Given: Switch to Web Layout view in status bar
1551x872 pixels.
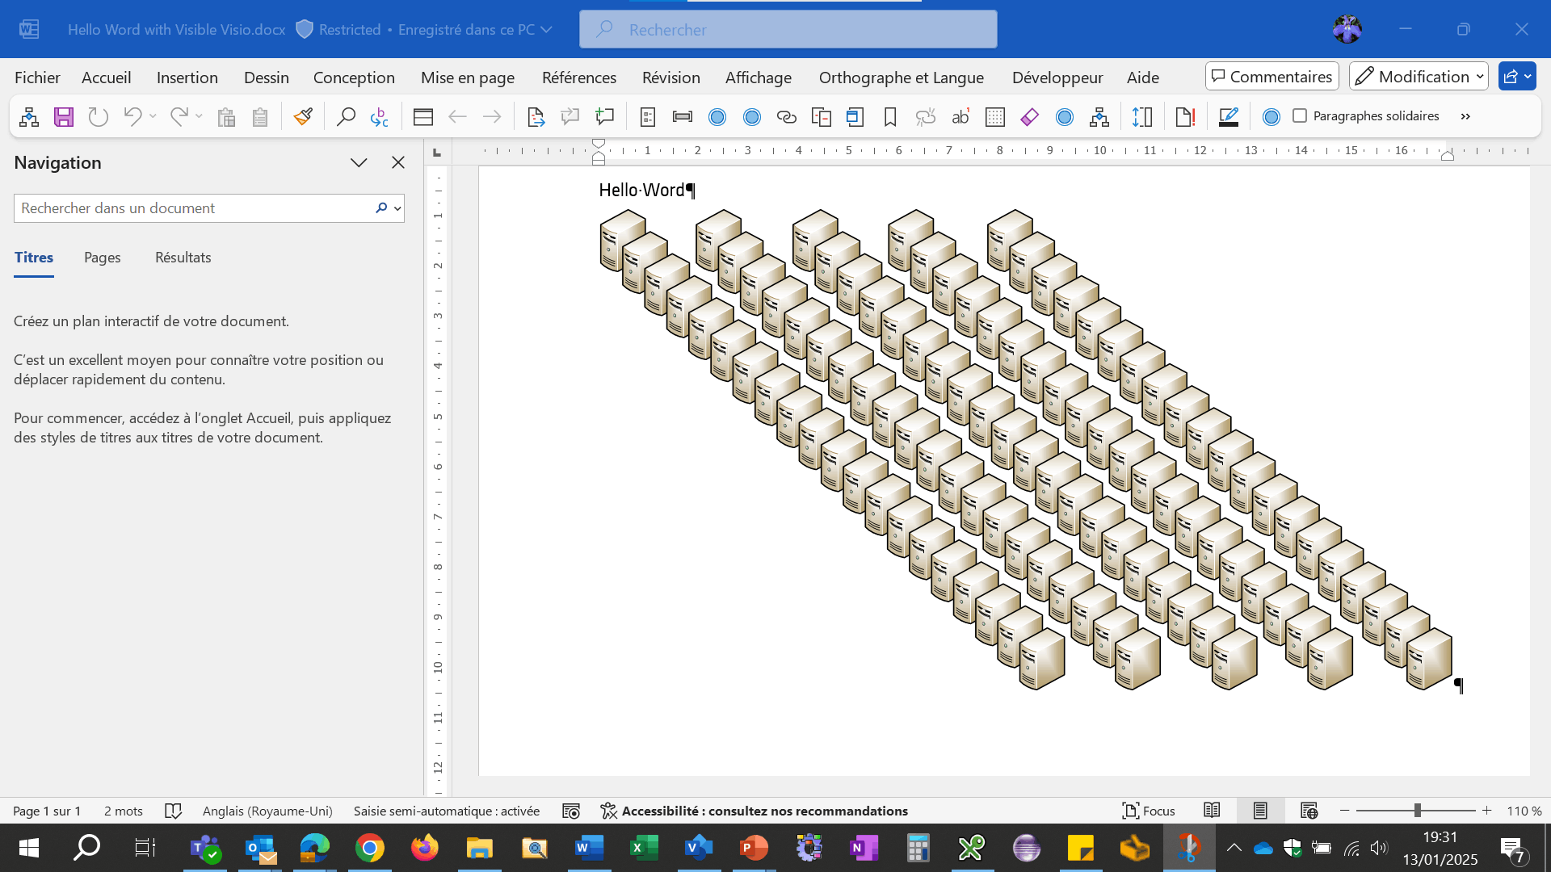Looking at the screenshot, I should [1309, 811].
